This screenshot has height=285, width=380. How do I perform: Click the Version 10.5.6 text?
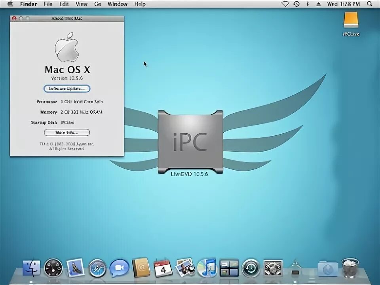pos(67,78)
